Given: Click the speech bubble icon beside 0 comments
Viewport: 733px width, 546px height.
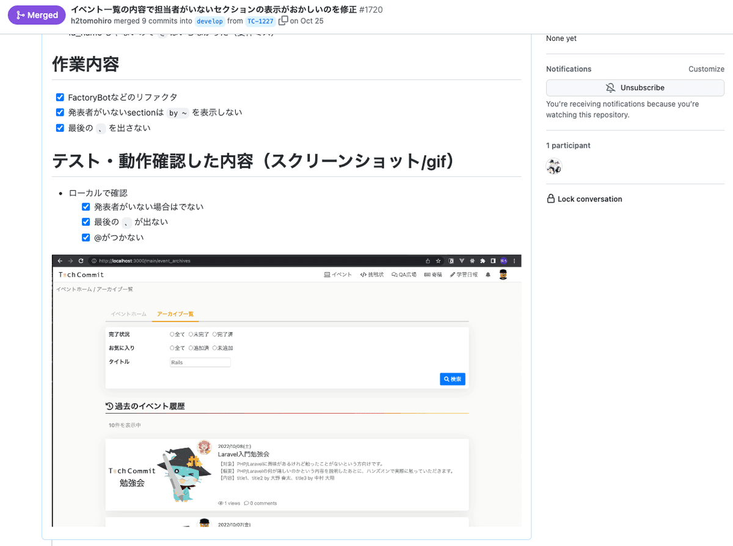Looking at the screenshot, I should tap(246, 503).
